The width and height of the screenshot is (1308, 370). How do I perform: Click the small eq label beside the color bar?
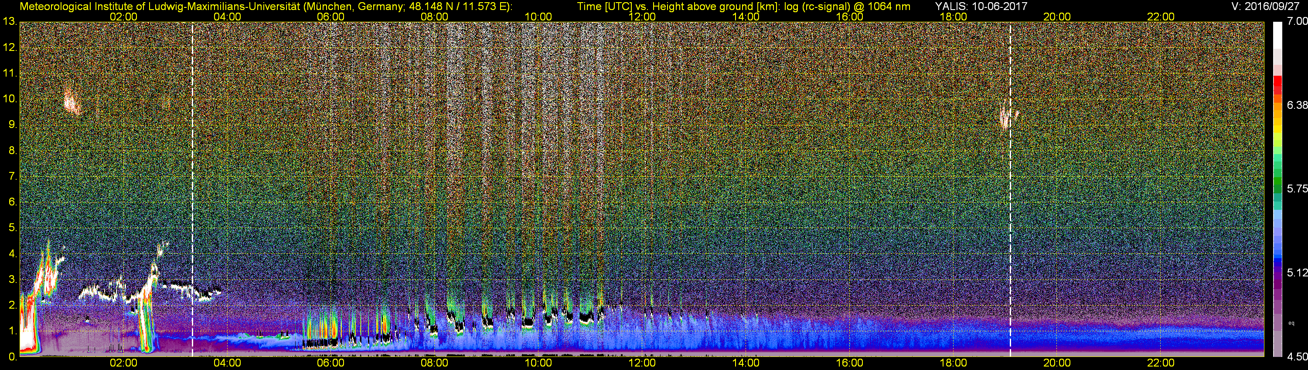(1291, 323)
